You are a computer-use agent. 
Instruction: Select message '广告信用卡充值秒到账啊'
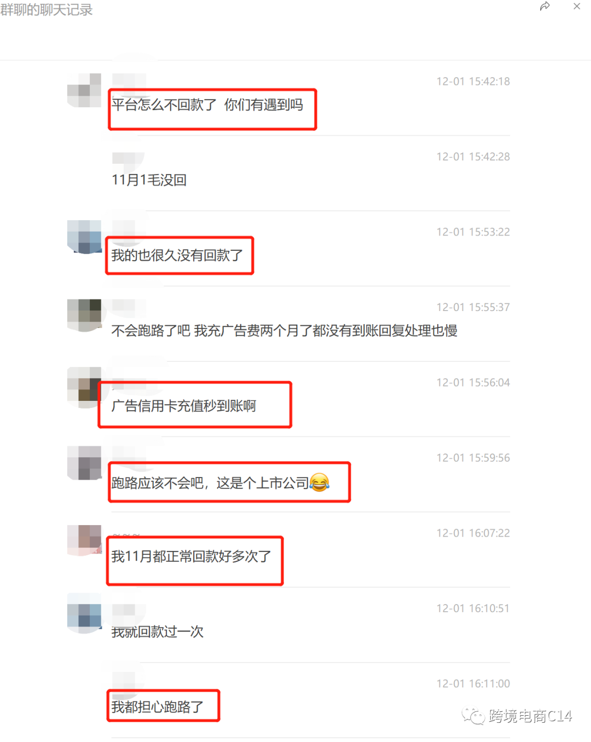tap(184, 406)
